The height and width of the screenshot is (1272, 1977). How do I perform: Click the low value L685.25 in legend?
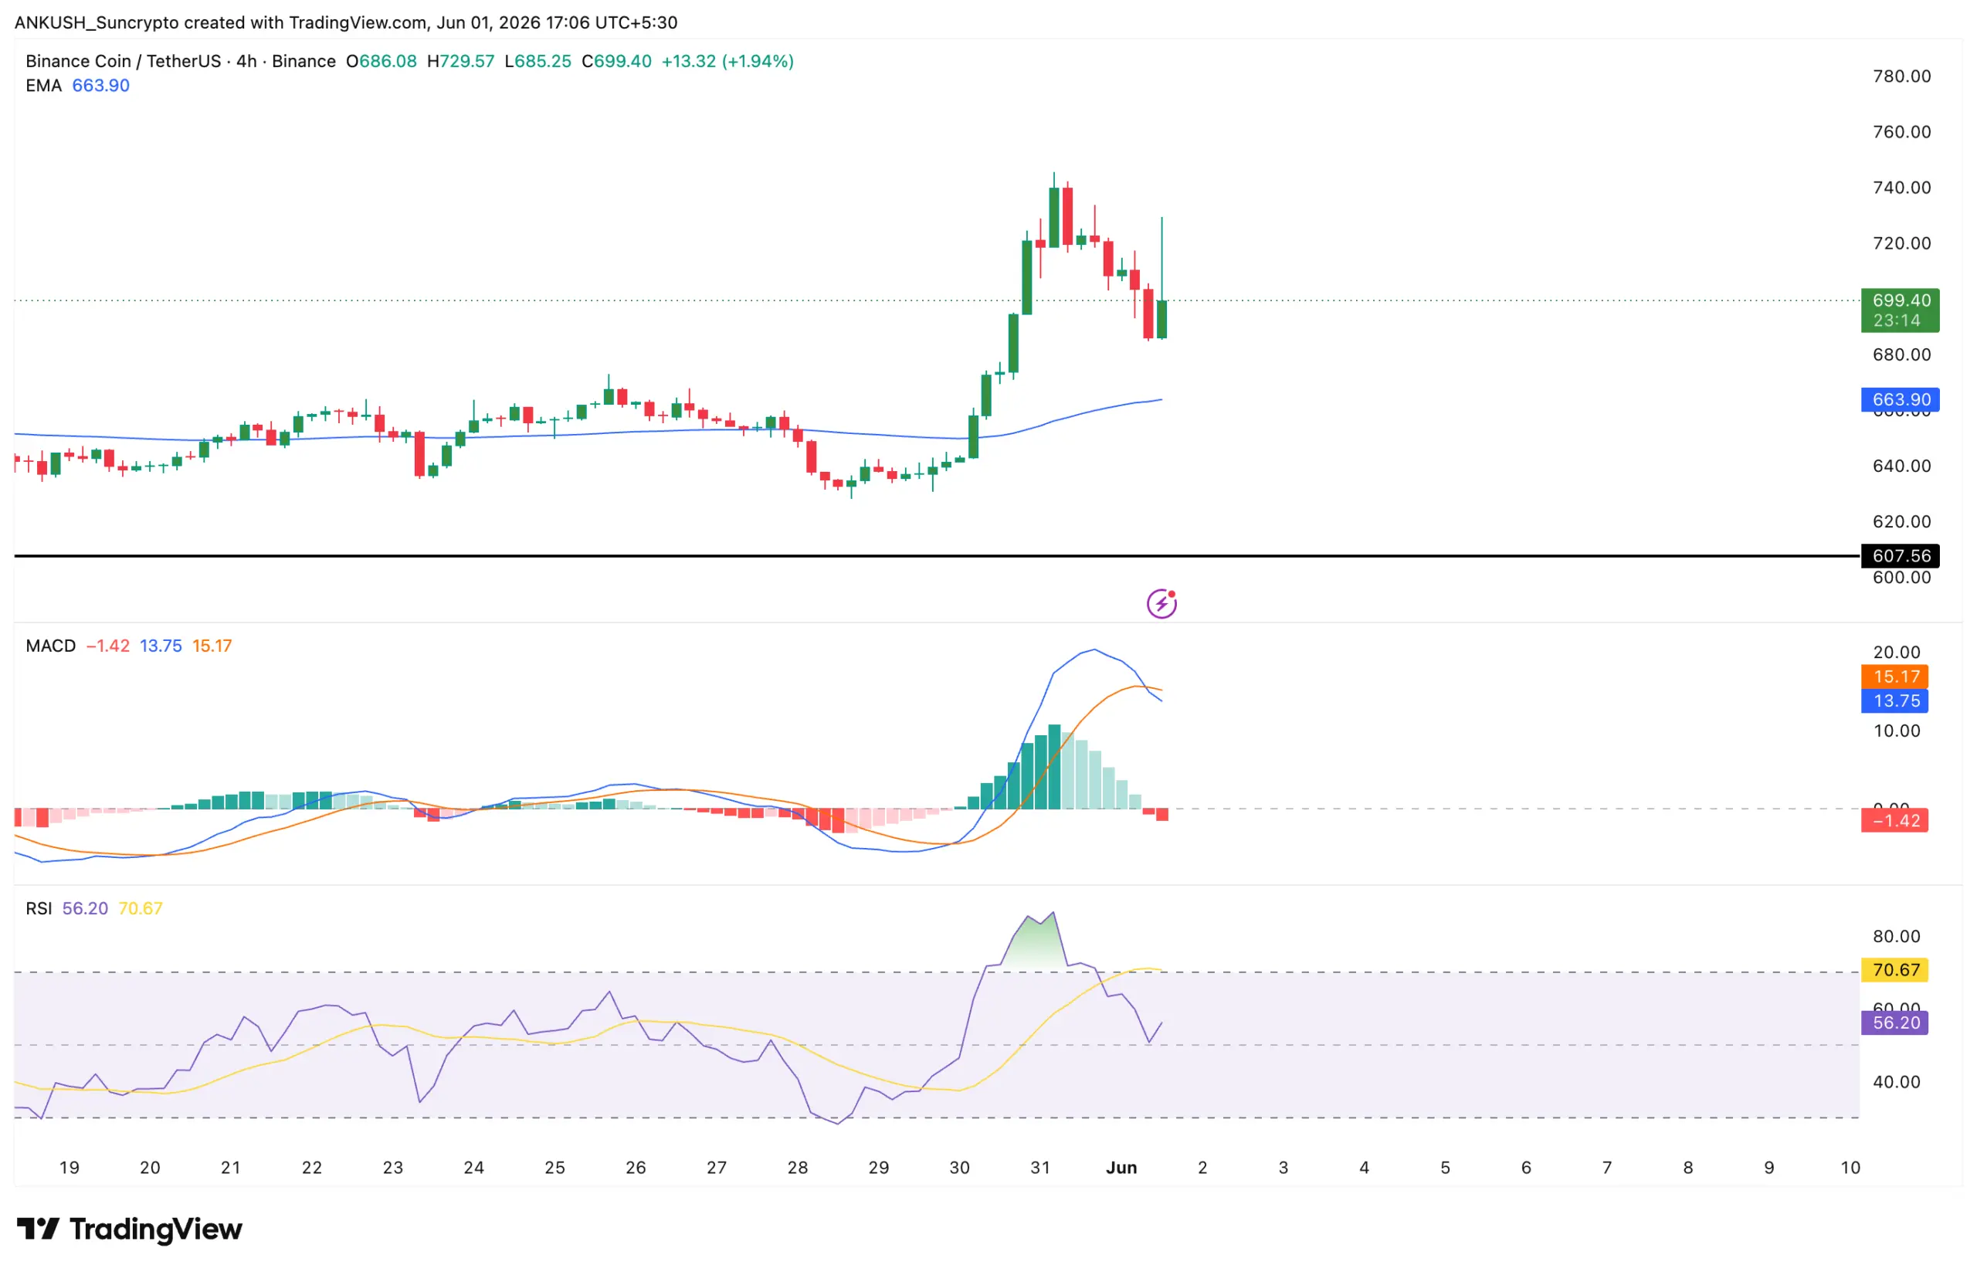537,61
